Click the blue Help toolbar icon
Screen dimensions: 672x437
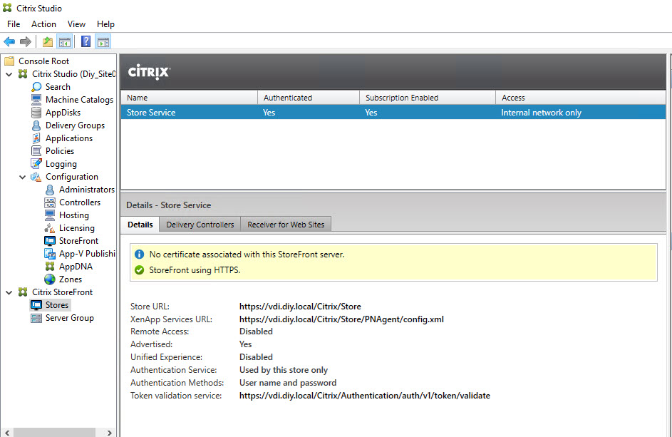[x=86, y=42]
